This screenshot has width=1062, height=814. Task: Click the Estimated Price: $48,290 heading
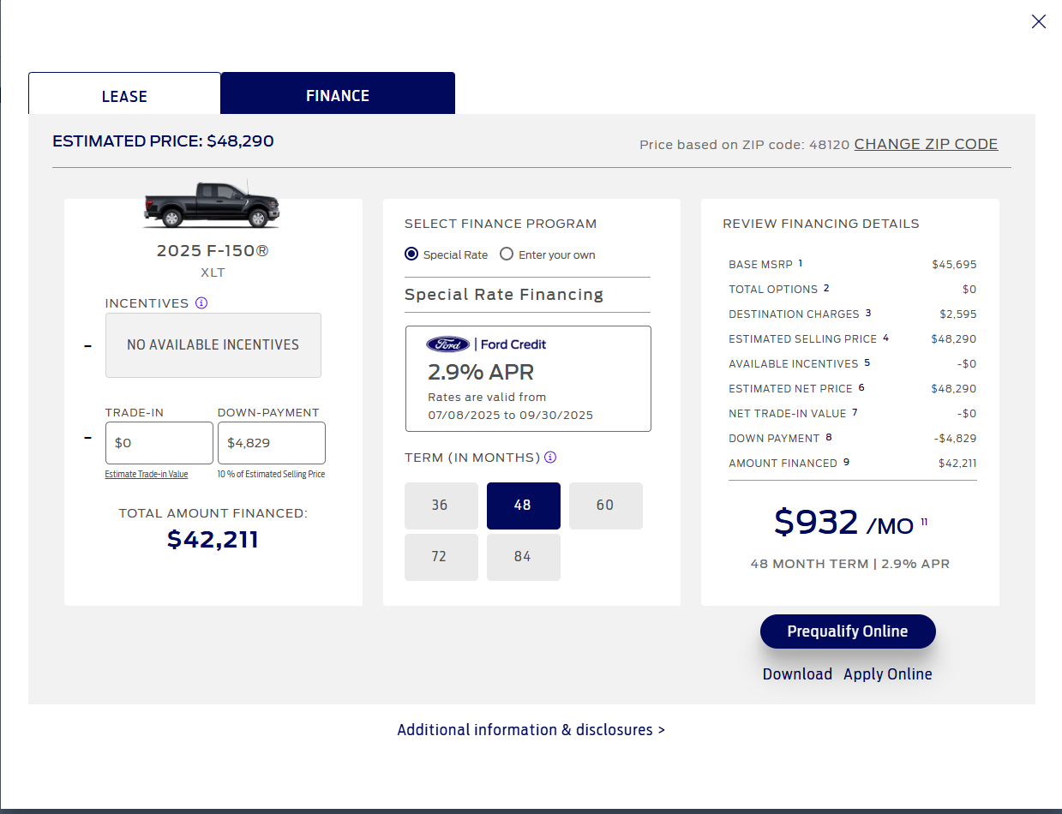click(163, 141)
